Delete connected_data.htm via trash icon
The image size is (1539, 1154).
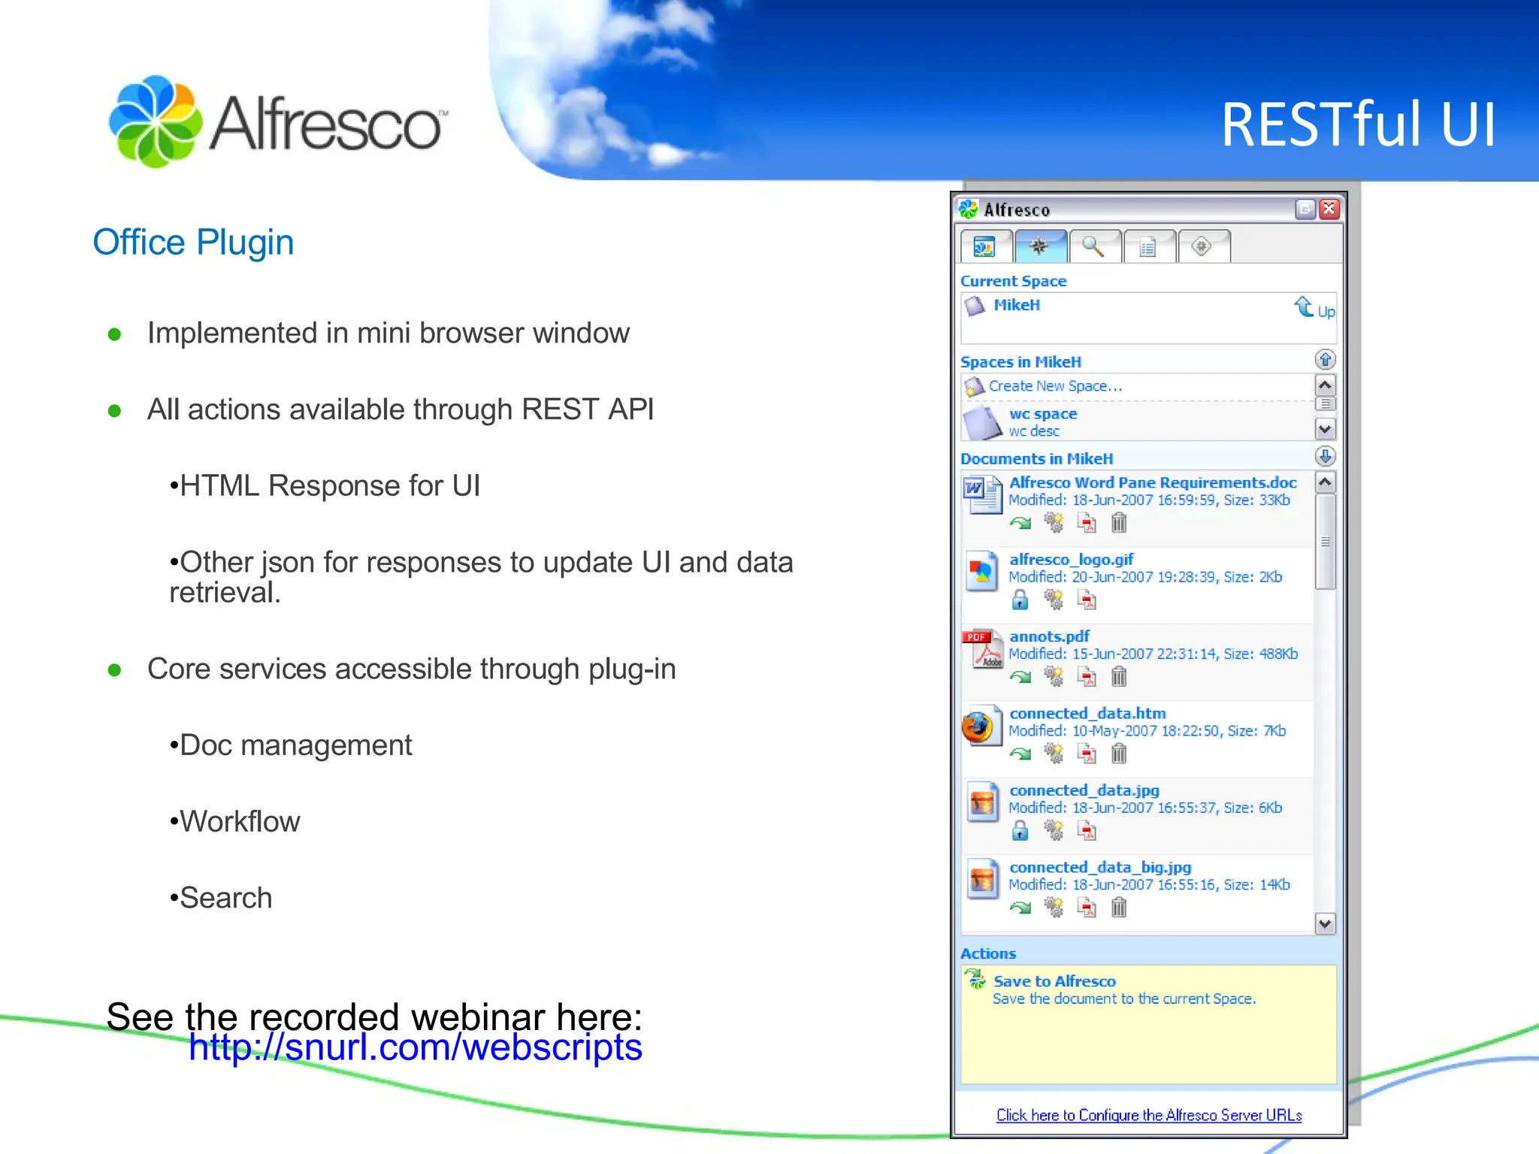tap(1119, 754)
